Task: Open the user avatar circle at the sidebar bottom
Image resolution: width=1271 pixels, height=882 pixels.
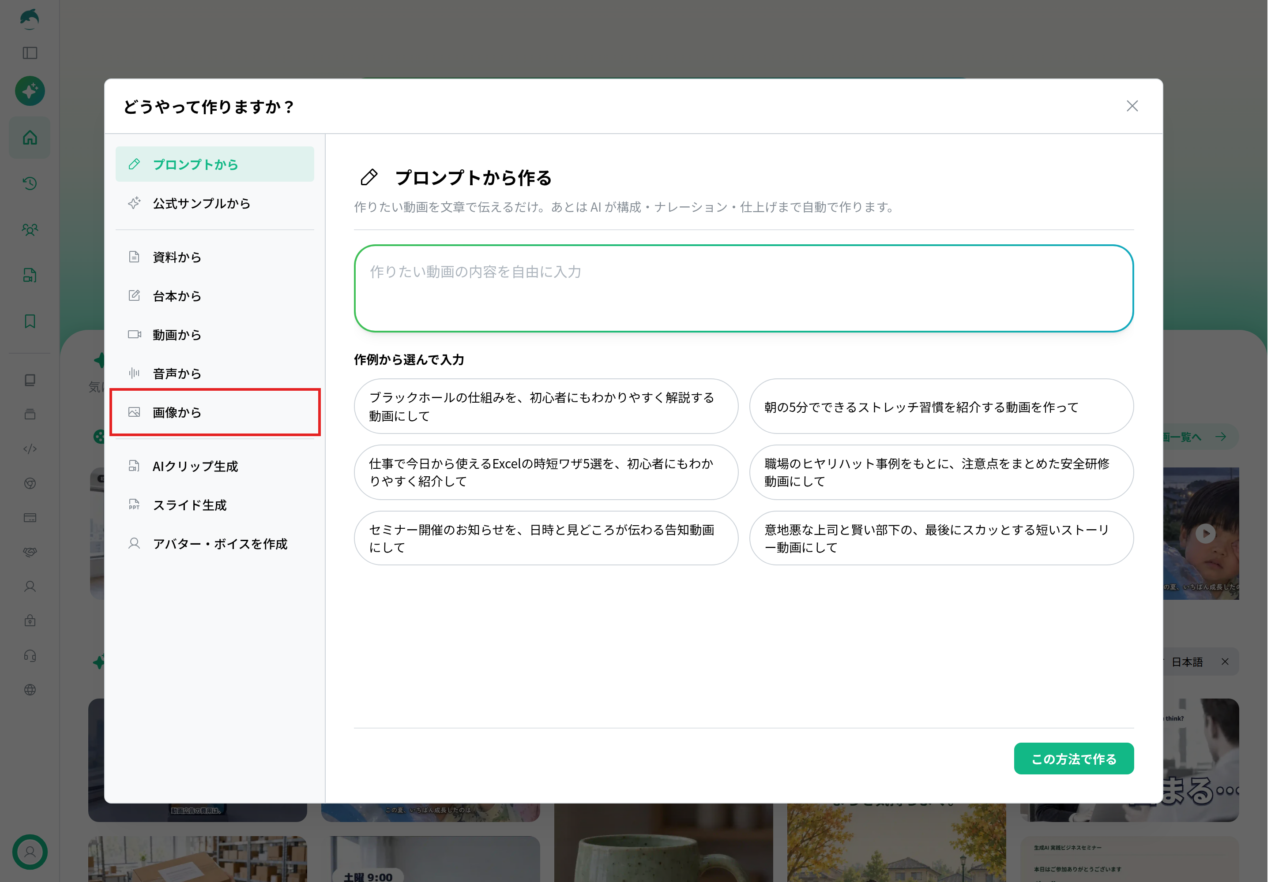Action: [30, 852]
